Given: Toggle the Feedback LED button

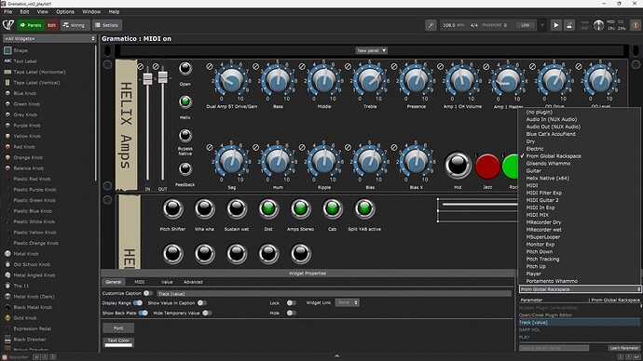Looking at the screenshot, I should tap(185, 169).
